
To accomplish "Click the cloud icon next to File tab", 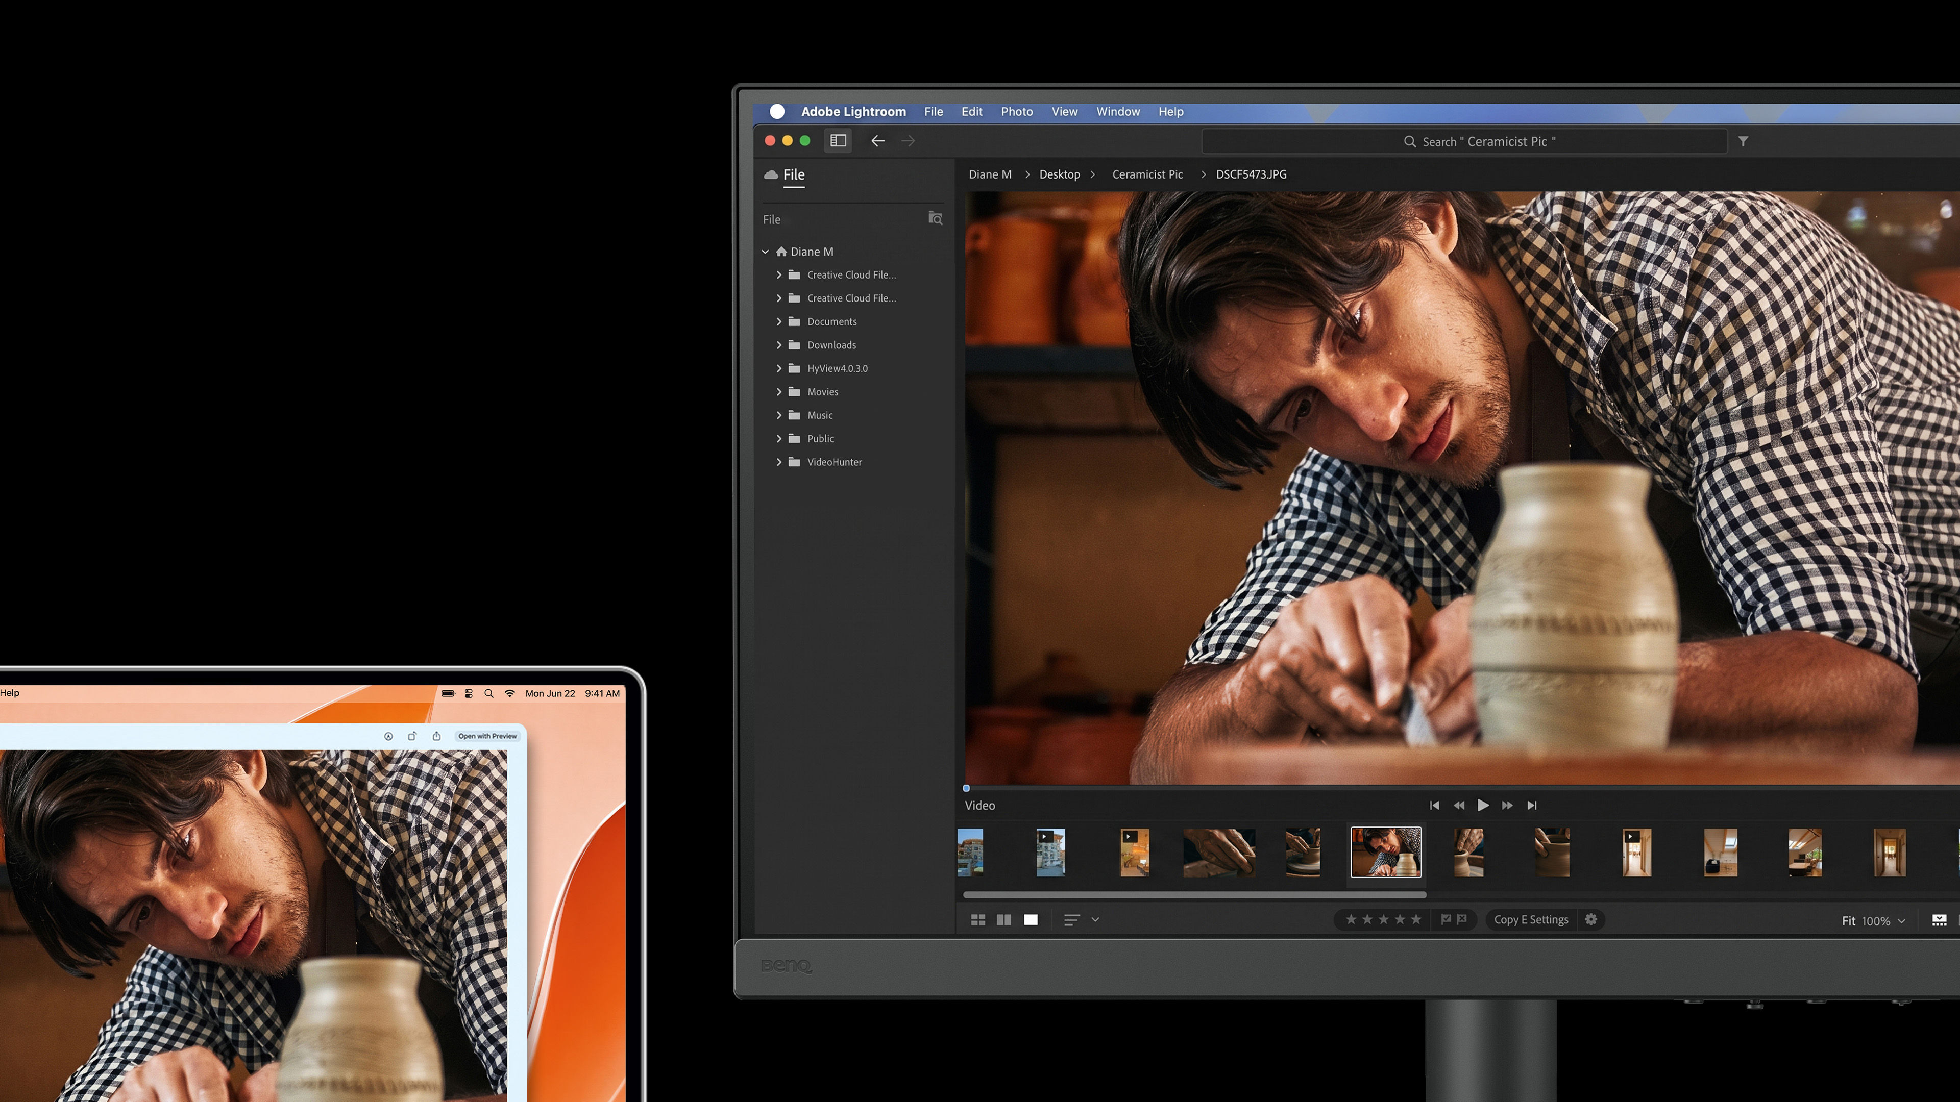I will click(x=771, y=175).
